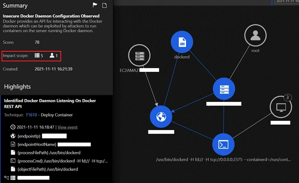Viewport: 299px width, 183px height.
Task: Click the EC2AMAZ server node
Action: (139, 55)
